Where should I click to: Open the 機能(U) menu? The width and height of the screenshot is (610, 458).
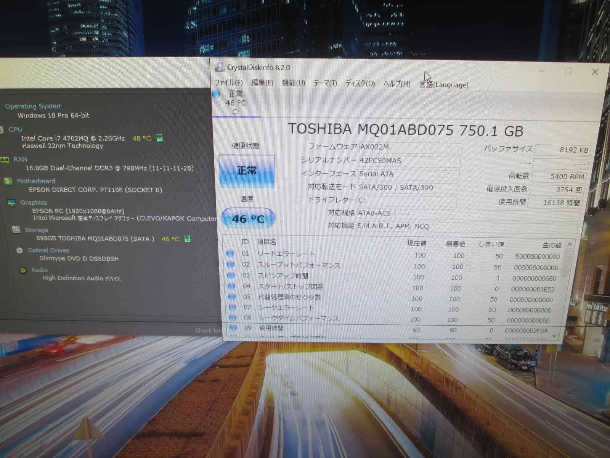click(x=293, y=83)
